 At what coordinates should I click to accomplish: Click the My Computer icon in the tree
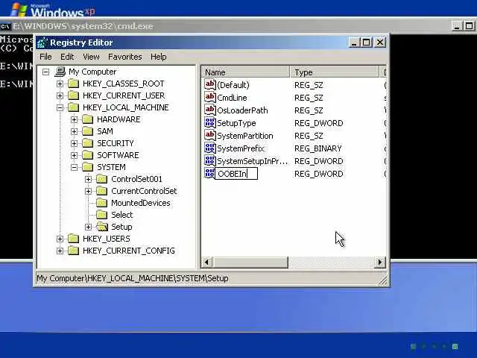[x=60, y=72]
